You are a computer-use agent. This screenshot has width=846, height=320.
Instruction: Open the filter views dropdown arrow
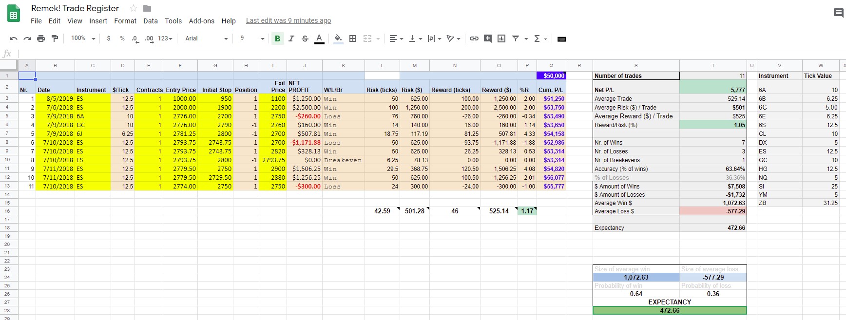click(526, 39)
